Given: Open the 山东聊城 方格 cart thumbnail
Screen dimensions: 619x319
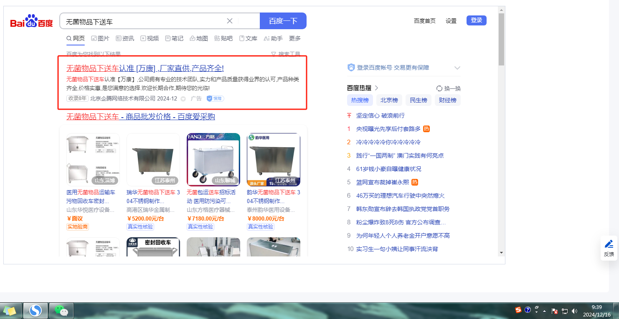Looking at the screenshot, I should click(x=213, y=160).
